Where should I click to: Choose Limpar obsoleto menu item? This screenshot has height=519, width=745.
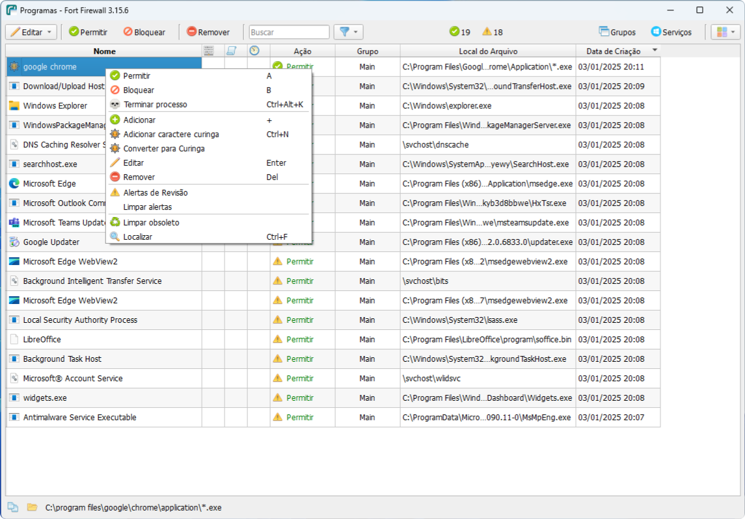click(x=209, y=223)
